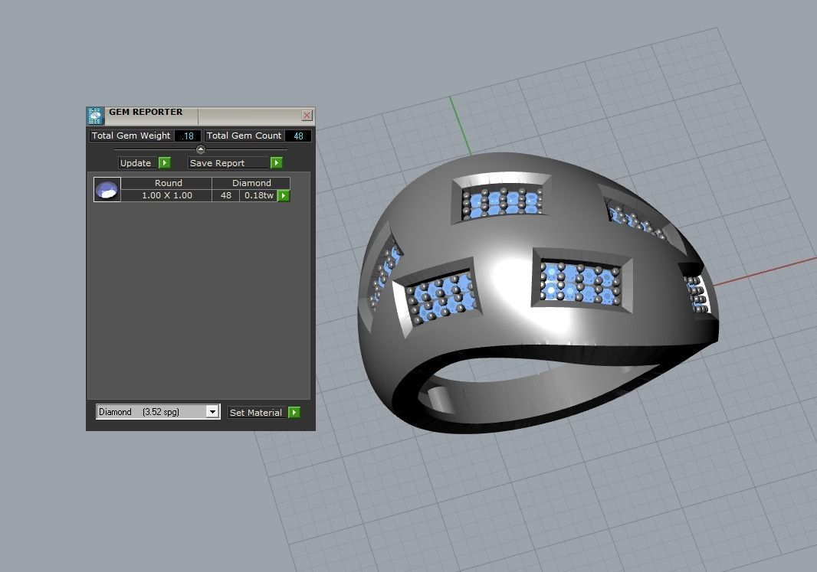Image resolution: width=817 pixels, height=572 pixels.
Task: Click the GEM REPORTER title bar
Action: click(201, 116)
